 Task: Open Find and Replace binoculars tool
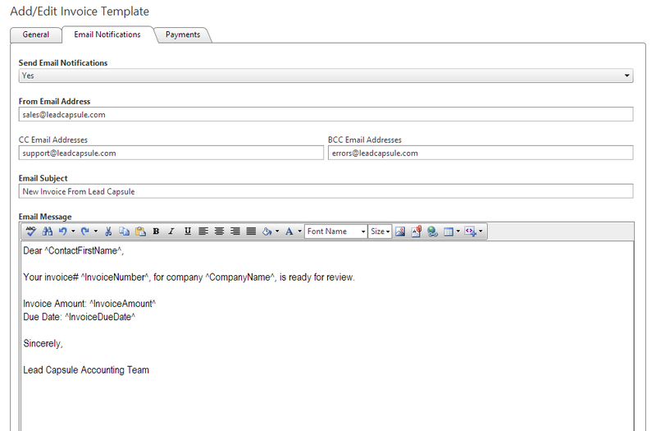48,232
